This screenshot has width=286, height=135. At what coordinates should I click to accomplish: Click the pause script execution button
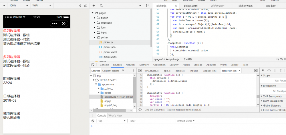[x=263, y=70]
